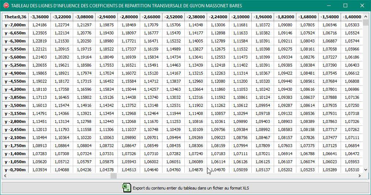Viewport: 371px width, 195px height.
Task: Click the red DX application icon in title bar
Action: pyautogui.click(x=6, y=5)
